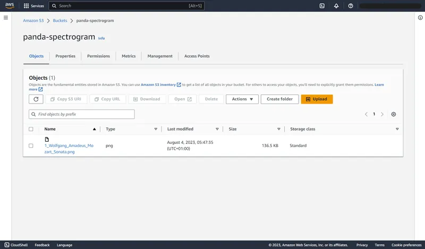The image size is (425, 249).
Task: Click the Download button
Action: coord(147,99)
